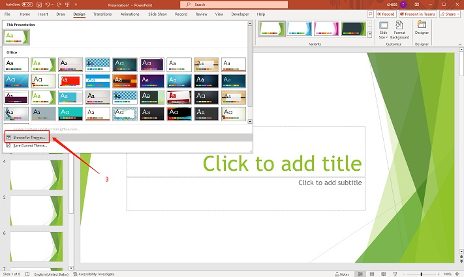Screen dimensions: 464x277
Task: Select slide 4 thumbnail
Action: [x=37, y=175]
